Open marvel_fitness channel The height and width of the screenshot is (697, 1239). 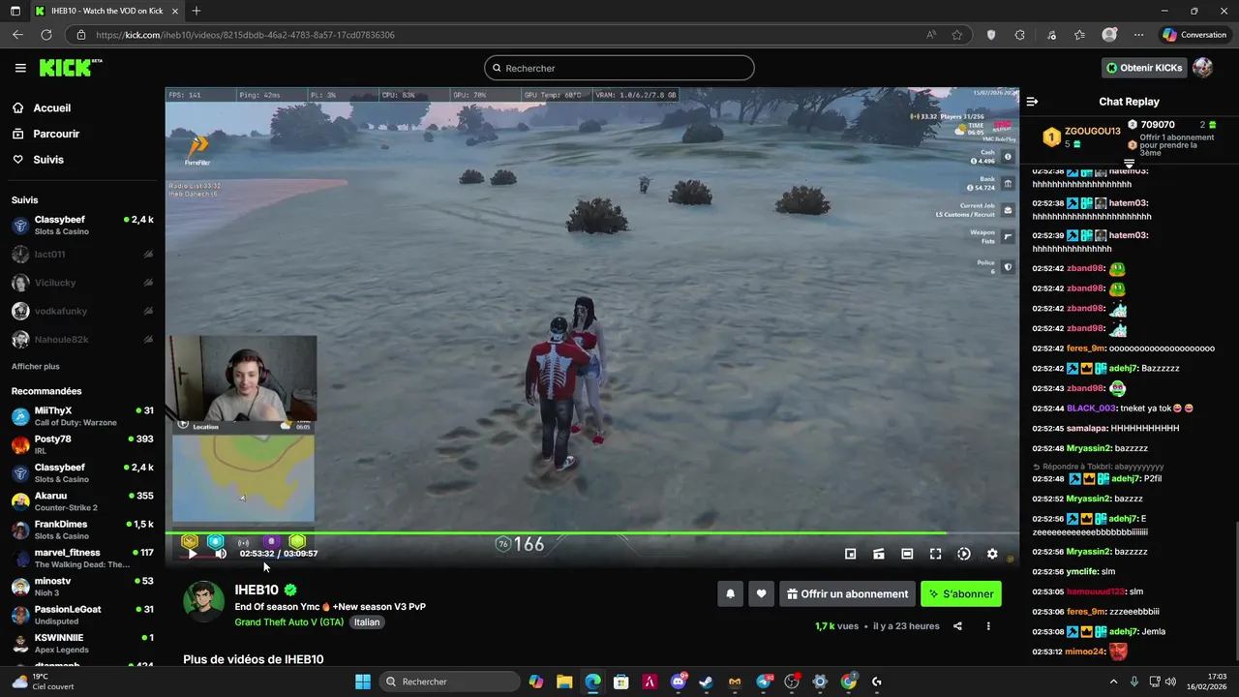click(x=82, y=558)
